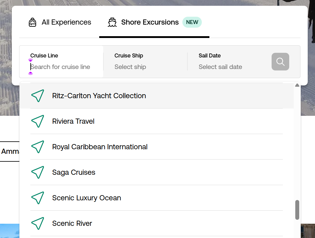Select Scenic River cruise line

[x=72, y=223]
